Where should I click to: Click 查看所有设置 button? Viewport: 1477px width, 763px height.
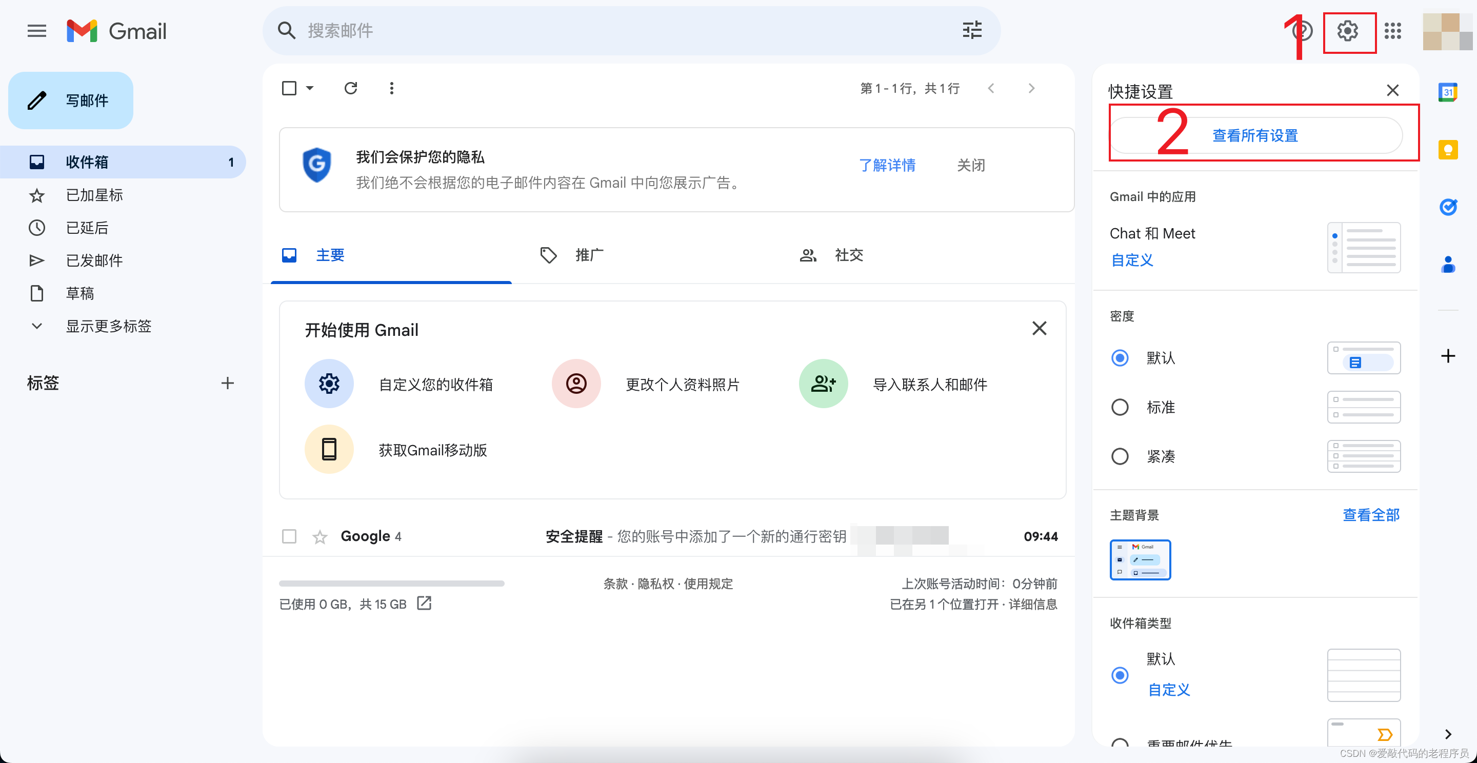[1255, 136]
